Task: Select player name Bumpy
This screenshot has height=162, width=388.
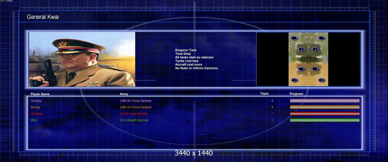Action: [x=35, y=107]
